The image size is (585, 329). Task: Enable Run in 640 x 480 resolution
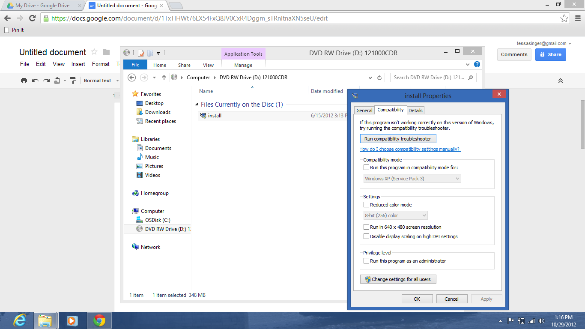[366, 227]
